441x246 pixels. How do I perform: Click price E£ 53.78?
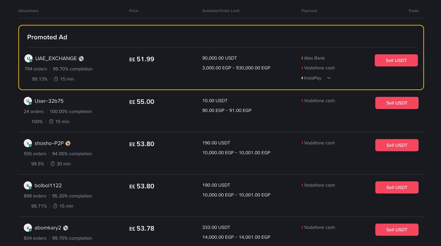click(x=142, y=228)
